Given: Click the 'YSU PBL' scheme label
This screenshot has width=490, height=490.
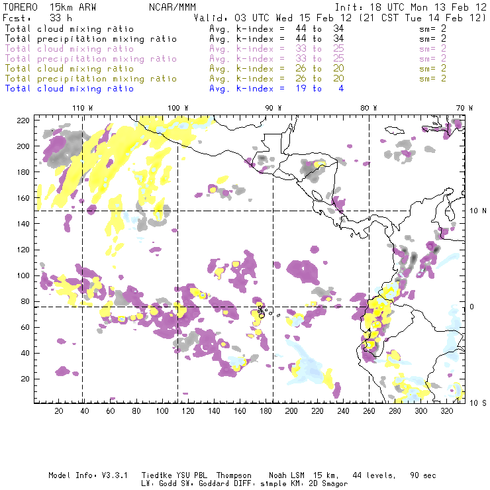Looking at the screenshot, I should (191, 475).
